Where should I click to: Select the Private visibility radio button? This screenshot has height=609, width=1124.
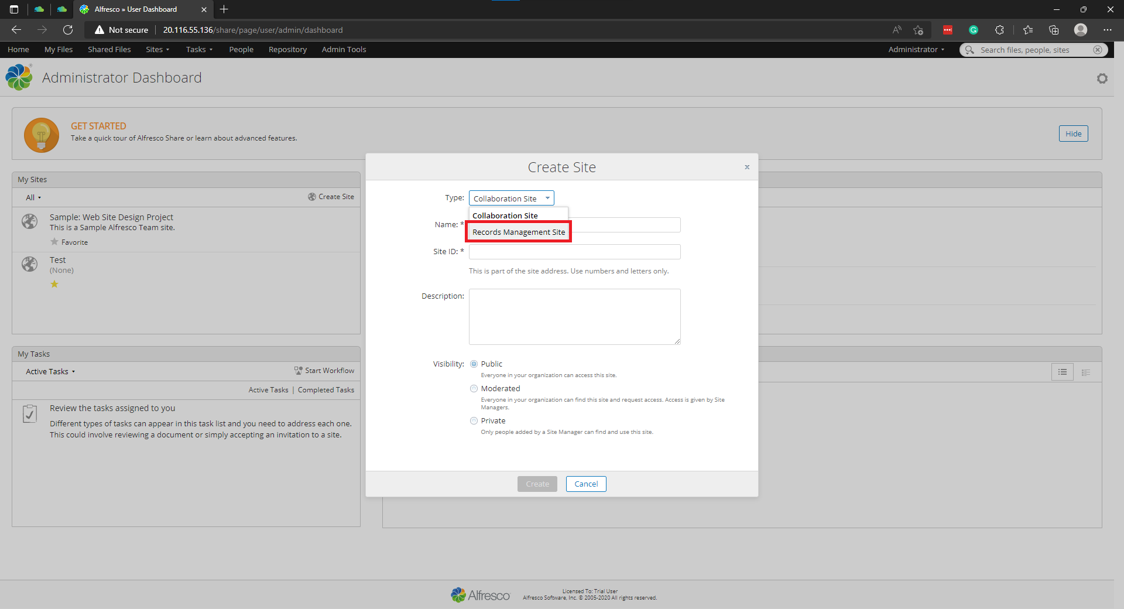[x=474, y=421]
